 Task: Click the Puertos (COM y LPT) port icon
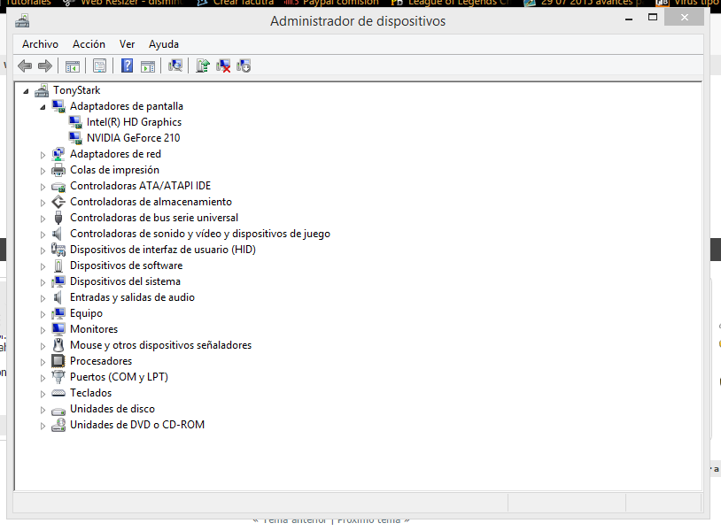(58, 377)
